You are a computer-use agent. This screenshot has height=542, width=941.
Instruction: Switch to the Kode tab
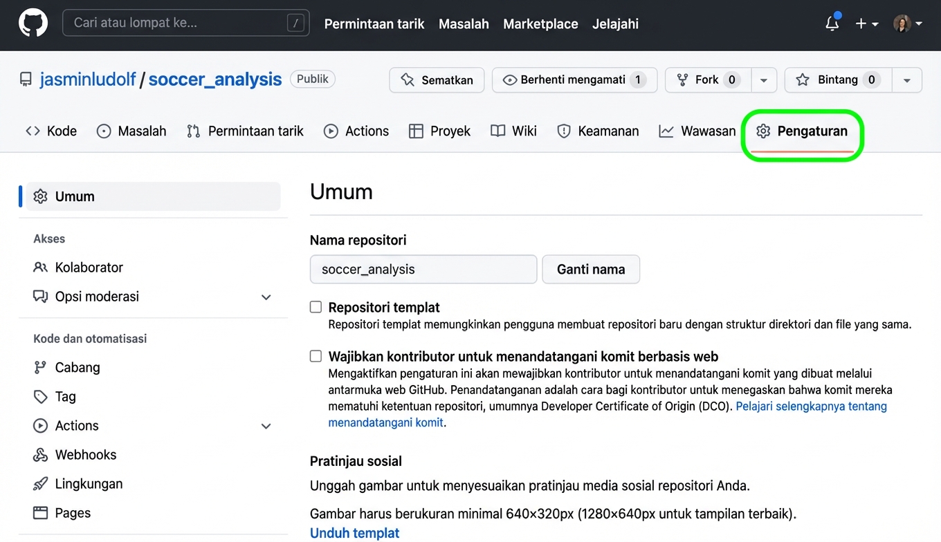(x=51, y=131)
